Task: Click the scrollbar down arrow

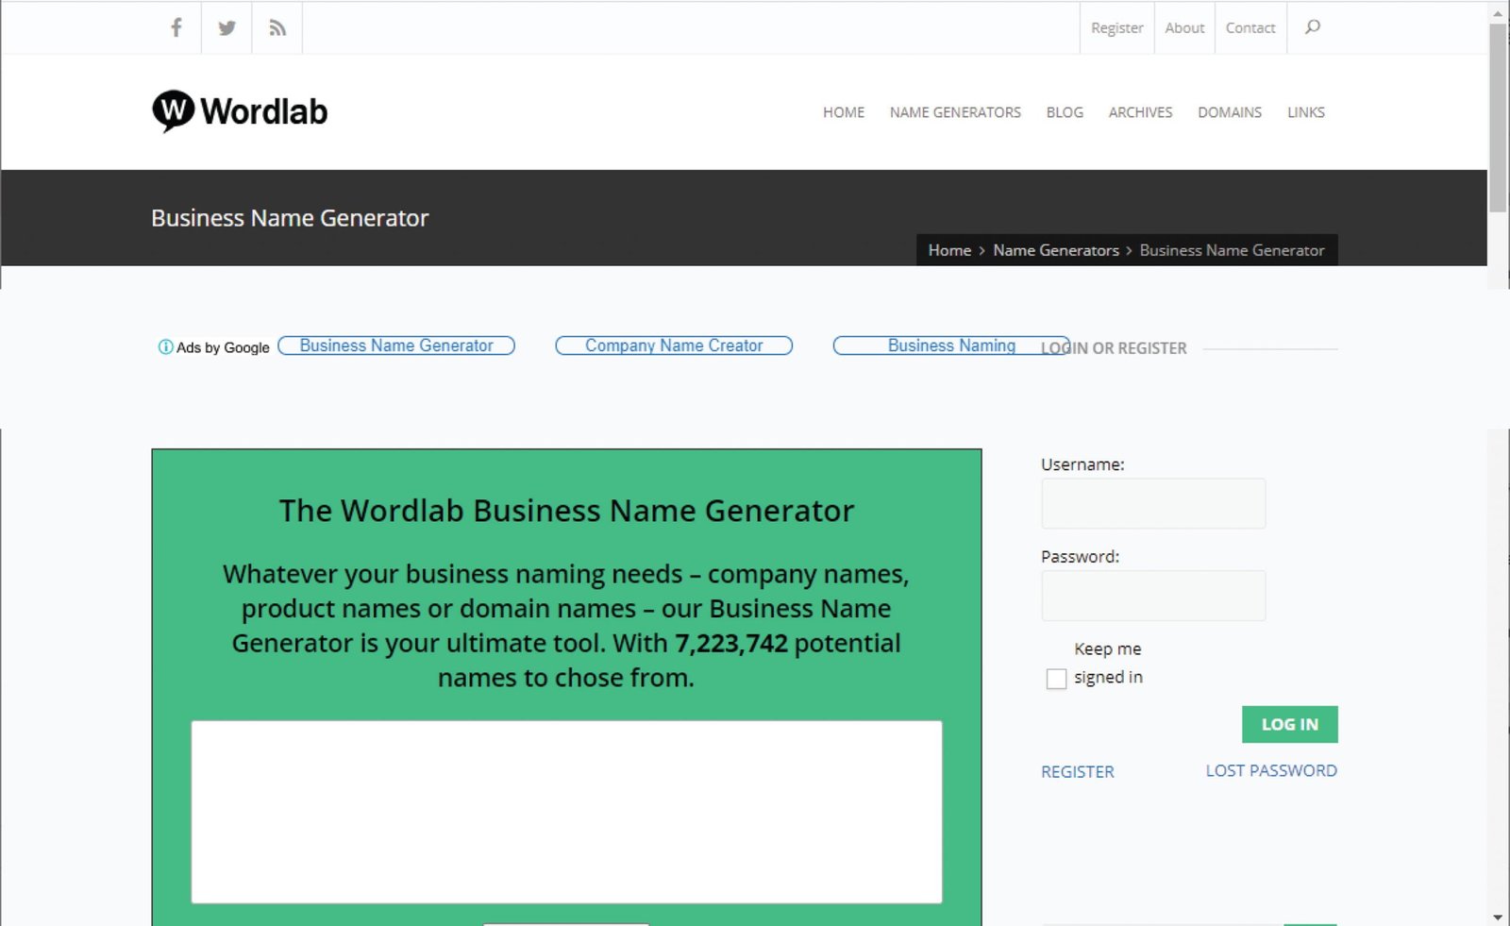Action: 1498,917
